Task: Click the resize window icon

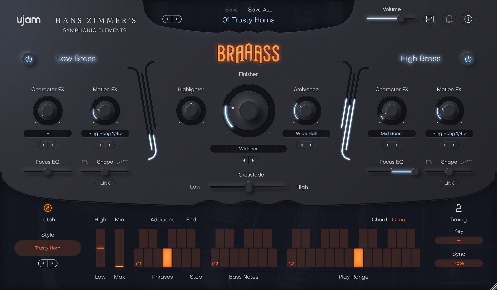Action: click(x=430, y=19)
